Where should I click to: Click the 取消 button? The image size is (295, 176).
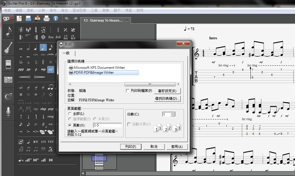click(x=154, y=147)
